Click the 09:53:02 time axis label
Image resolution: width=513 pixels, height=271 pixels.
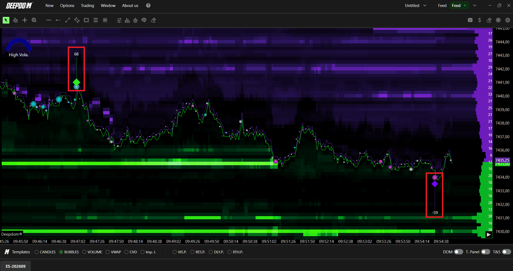coord(365,241)
